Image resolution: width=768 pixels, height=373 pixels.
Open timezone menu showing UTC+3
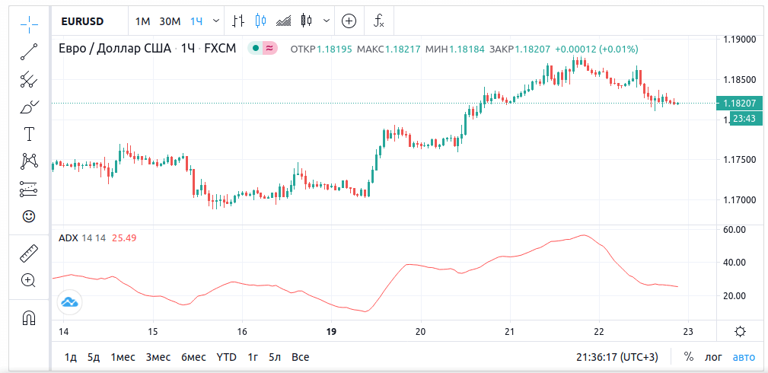coord(618,357)
